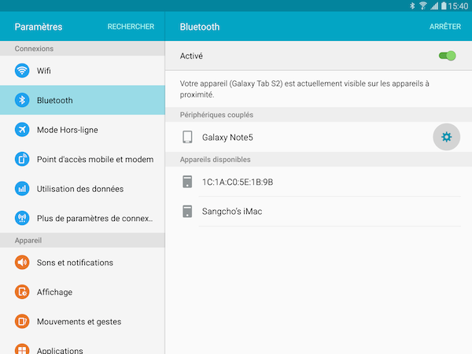Turn off the Bluetooth Activé switch
The height and width of the screenshot is (354, 472).
pyautogui.click(x=448, y=56)
